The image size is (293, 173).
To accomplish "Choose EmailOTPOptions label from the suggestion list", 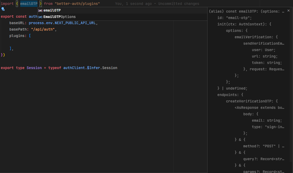I will pyautogui.click(x=60, y=17).
